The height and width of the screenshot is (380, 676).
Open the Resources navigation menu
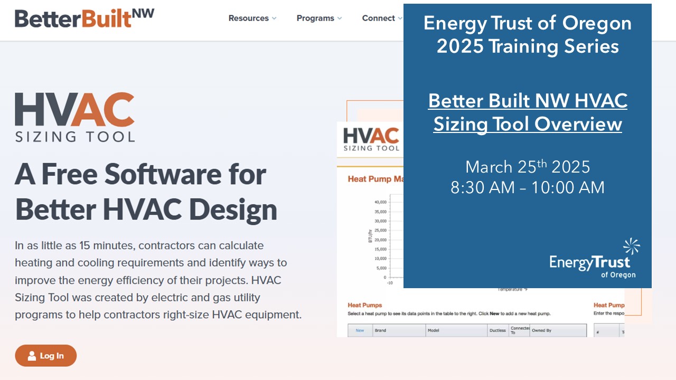point(248,18)
